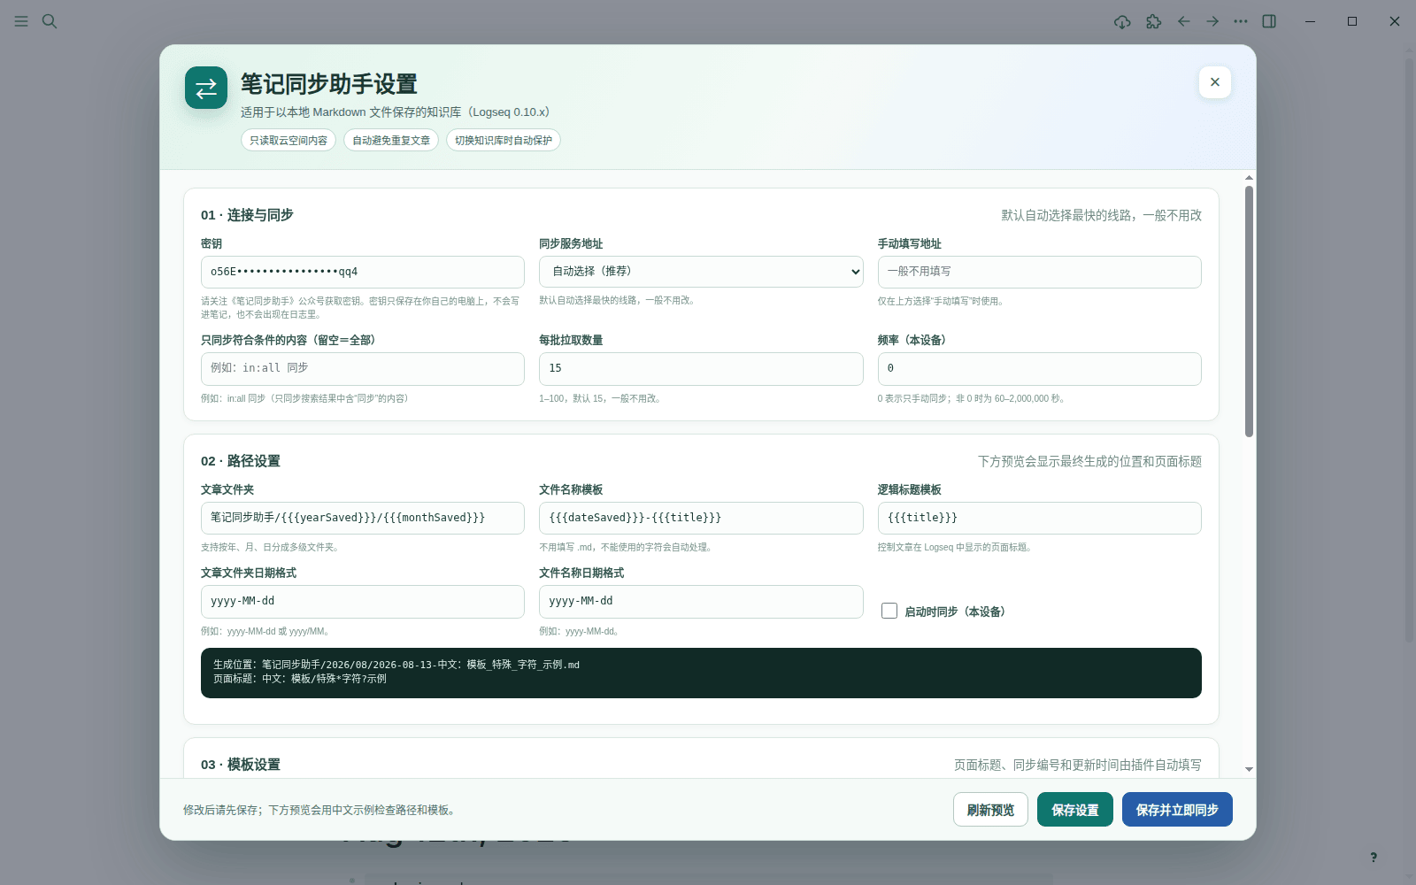
Task: Click the dialog scrollbar up arrow
Action: tap(1249, 177)
